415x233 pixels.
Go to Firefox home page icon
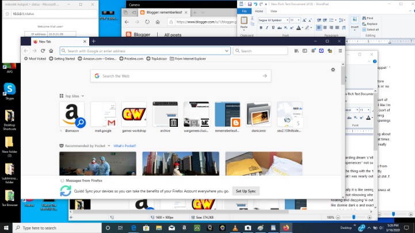click(51, 51)
